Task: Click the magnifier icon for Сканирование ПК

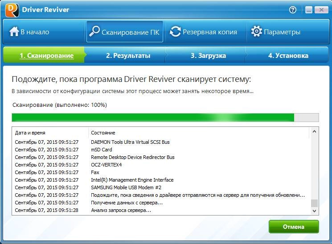Action: pyautogui.click(x=94, y=31)
